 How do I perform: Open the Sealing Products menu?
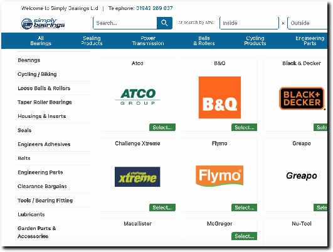[x=92, y=41]
